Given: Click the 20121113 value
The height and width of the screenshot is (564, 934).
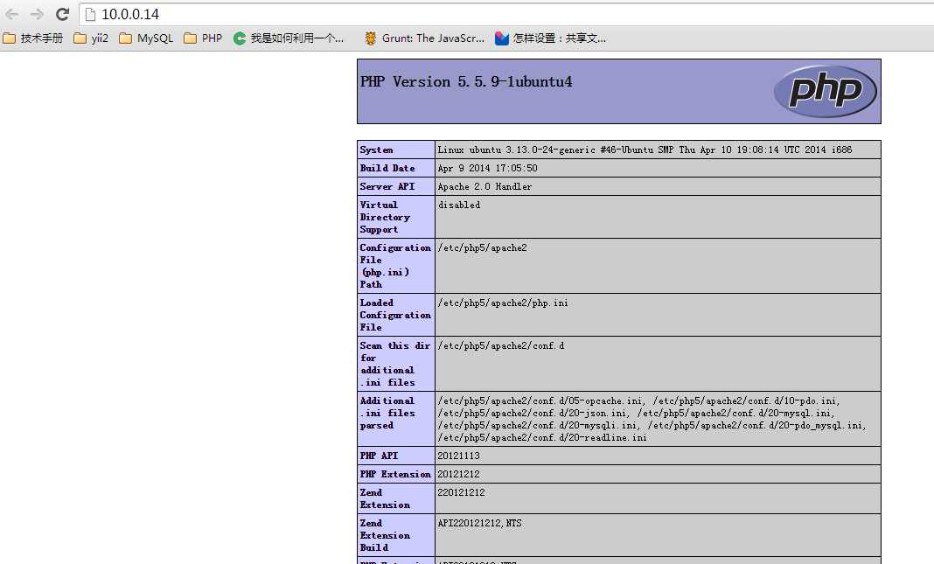Looking at the screenshot, I should point(458,456).
